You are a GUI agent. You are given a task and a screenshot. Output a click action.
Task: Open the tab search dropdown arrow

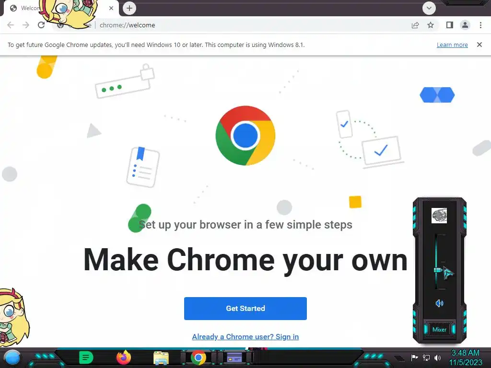tap(429, 8)
